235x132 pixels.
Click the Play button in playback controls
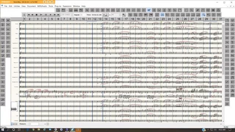pyautogui.click(x=41, y=15)
